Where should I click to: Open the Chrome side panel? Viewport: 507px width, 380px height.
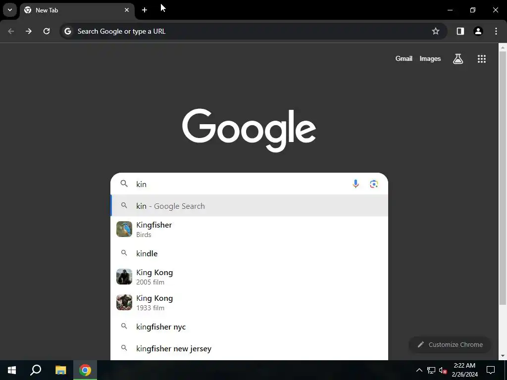tap(460, 31)
